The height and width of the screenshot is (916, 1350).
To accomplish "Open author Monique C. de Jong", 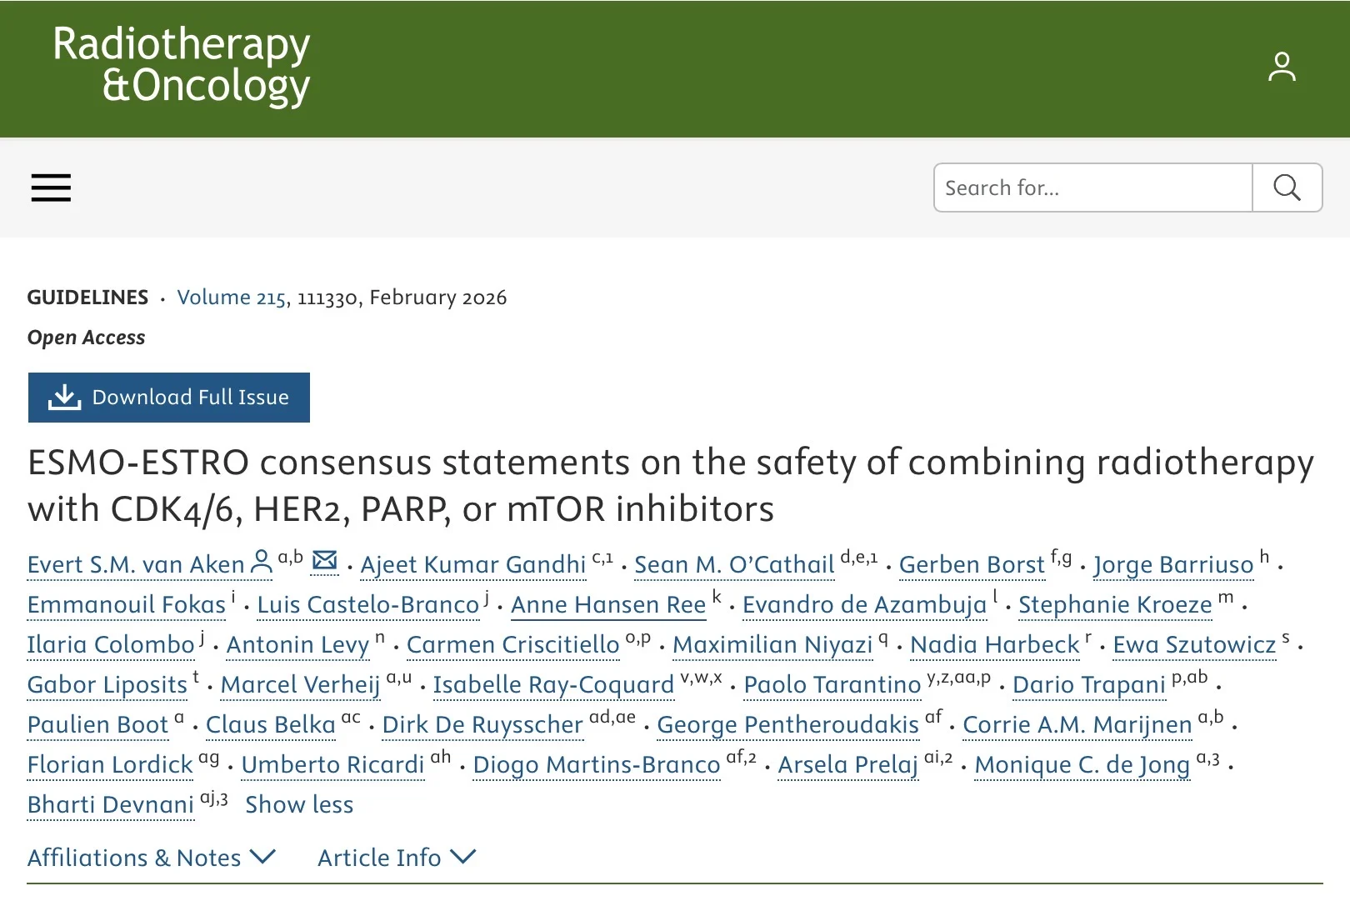I will (1082, 765).
